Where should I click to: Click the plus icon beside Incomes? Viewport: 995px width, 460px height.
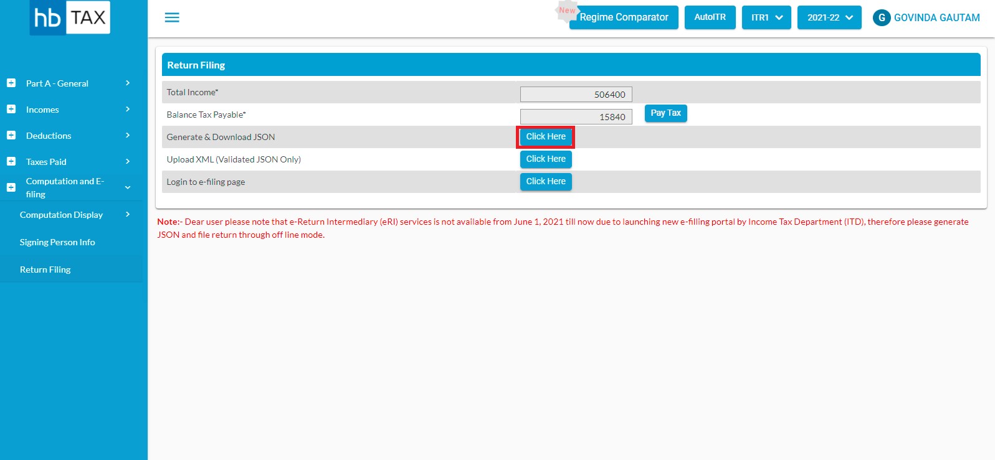pyautogui.click(x=11, y=109)
